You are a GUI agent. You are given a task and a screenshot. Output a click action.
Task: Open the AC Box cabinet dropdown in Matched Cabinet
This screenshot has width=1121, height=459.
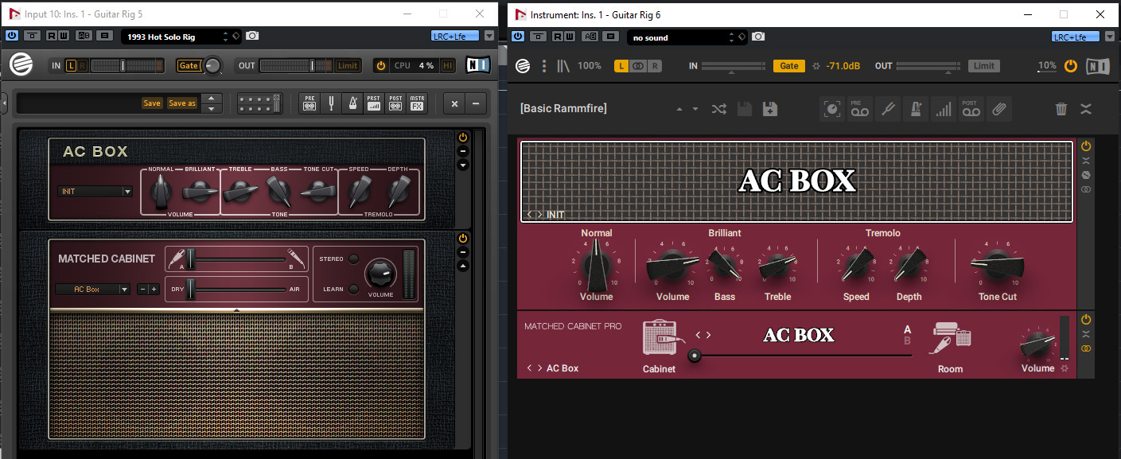[x=91, y=290]
